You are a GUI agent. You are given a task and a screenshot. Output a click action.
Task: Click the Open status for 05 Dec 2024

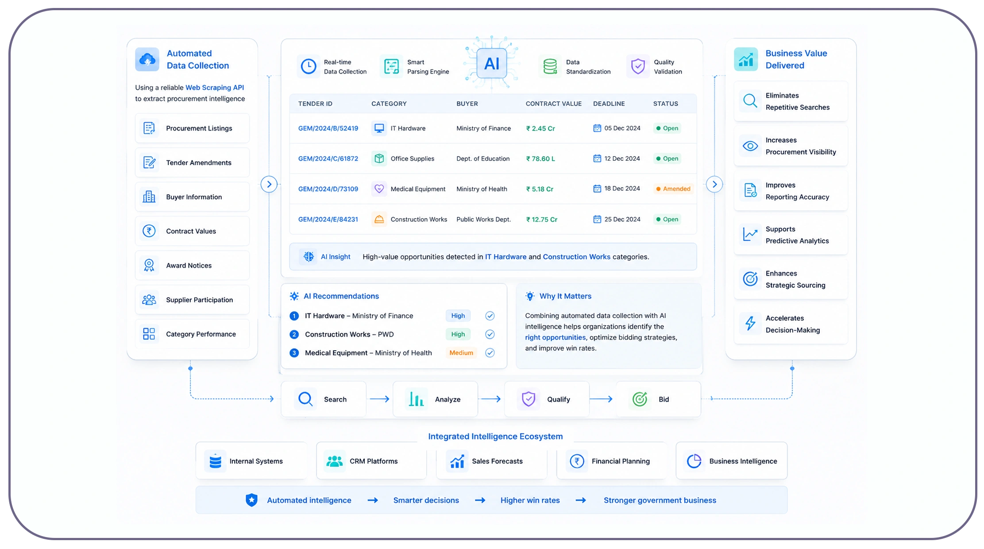pos(667,128)
